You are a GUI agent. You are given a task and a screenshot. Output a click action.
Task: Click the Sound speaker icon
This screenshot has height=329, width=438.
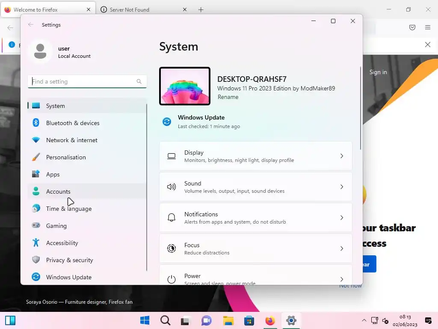[x=172, y=187]
